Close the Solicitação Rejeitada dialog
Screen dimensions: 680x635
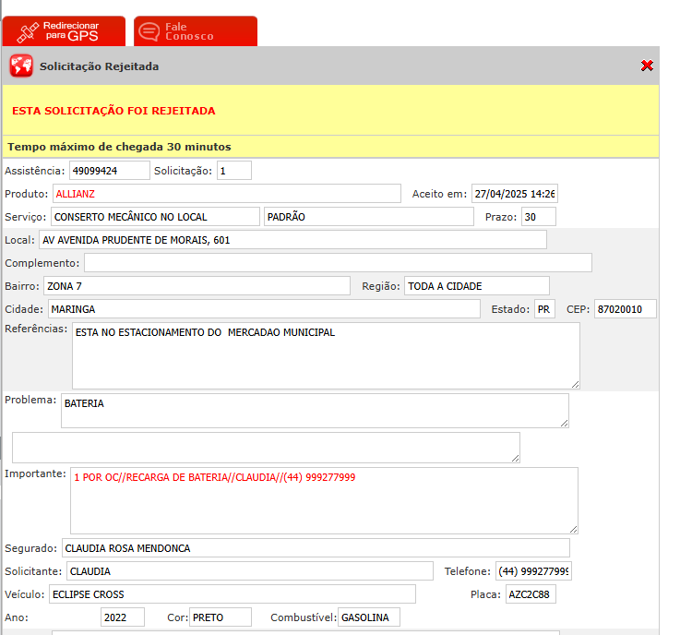[647, 66]
